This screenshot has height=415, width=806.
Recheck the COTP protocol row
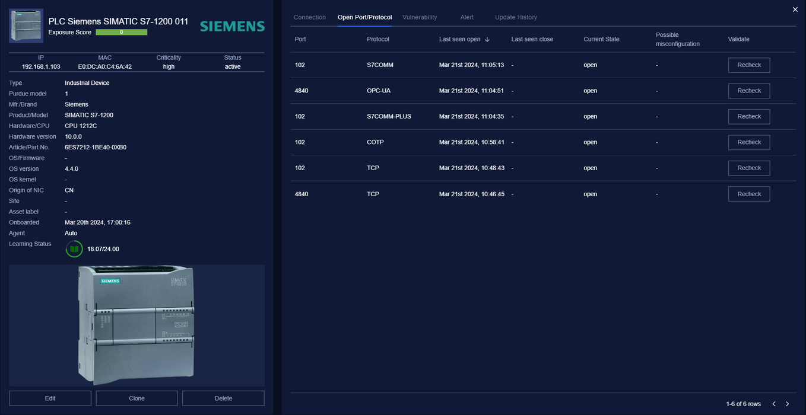point(749,142)
